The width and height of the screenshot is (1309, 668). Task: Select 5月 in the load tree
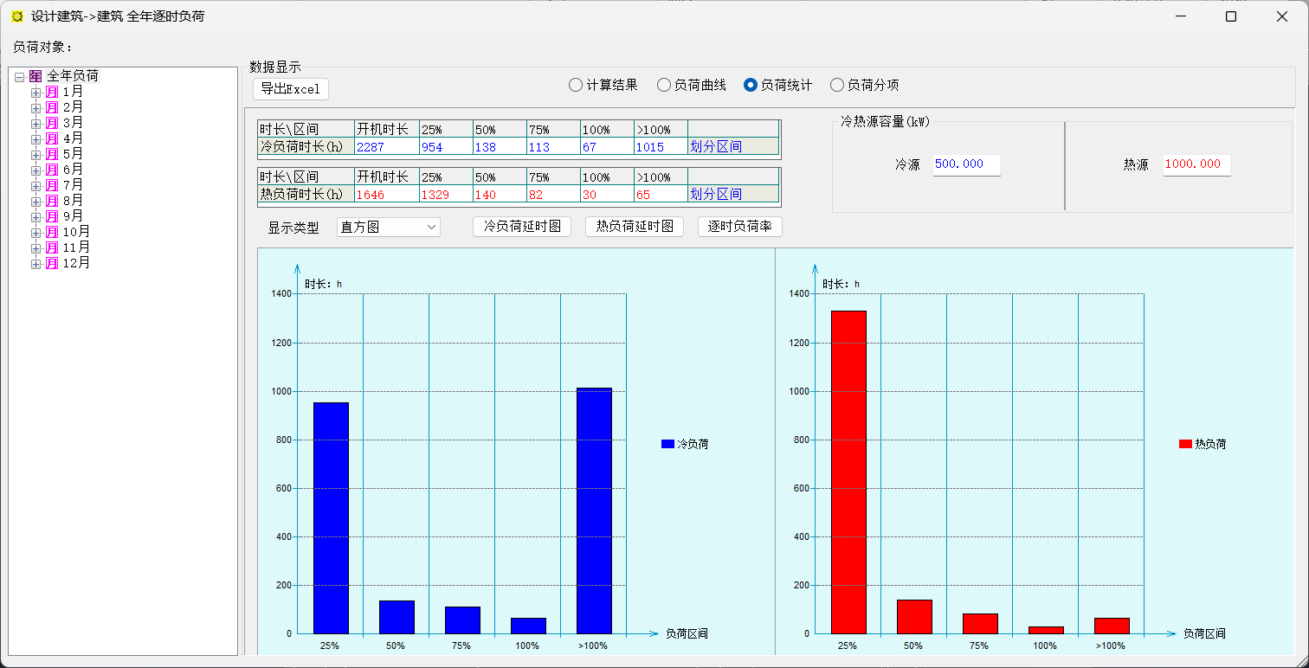(73, 154)
